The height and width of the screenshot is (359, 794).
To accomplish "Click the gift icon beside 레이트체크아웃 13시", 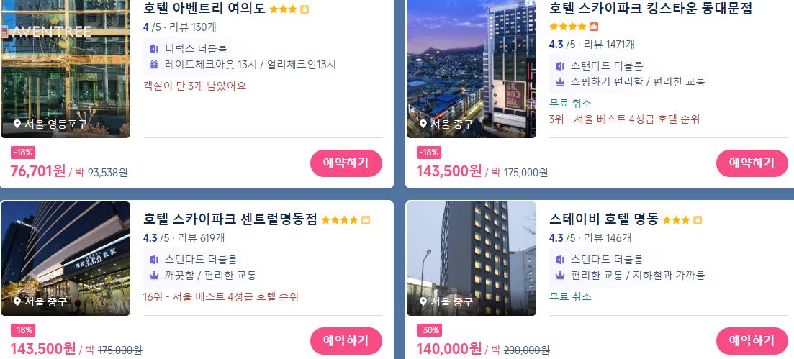I will pyautogui.click(x=154, y=64).
